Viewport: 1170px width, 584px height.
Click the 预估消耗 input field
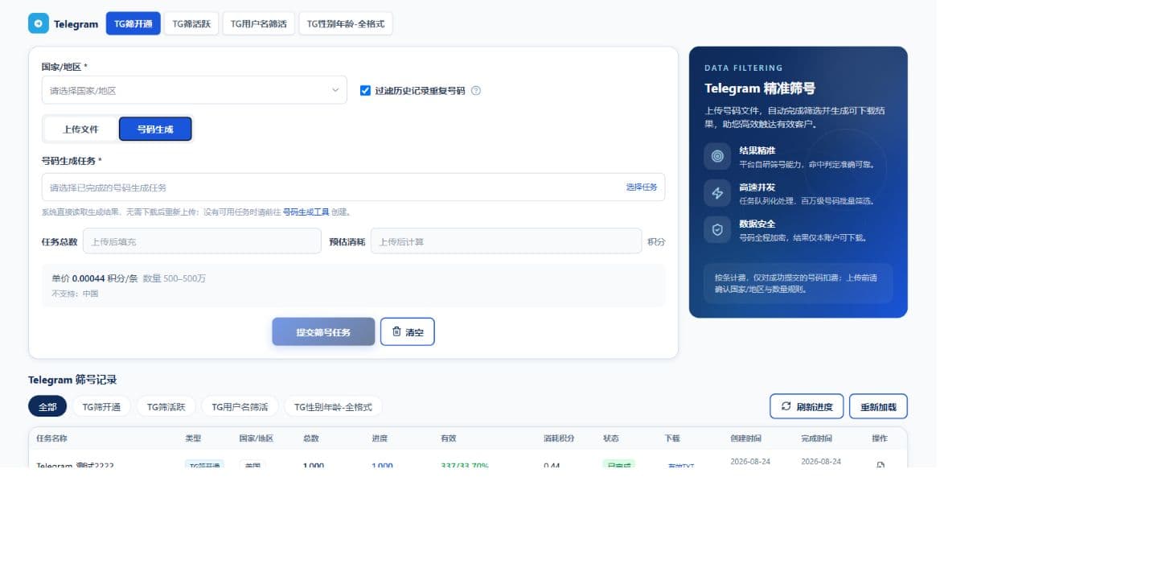tap(506, 241)
